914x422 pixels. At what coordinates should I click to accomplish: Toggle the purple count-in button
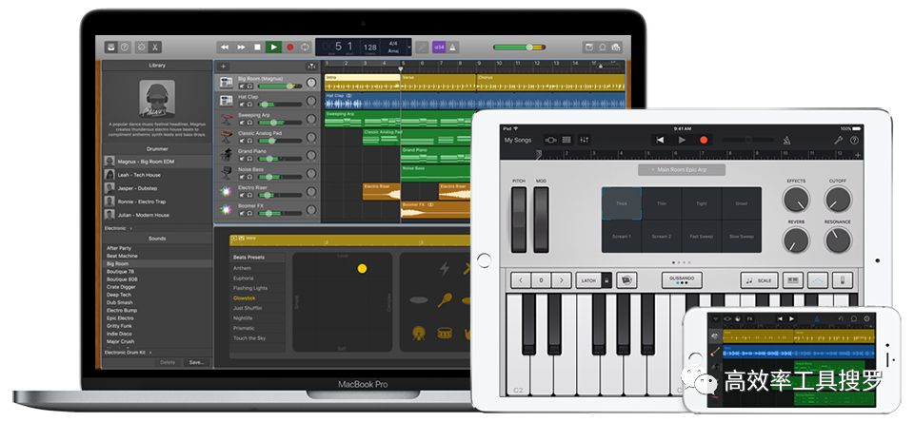pyautogui.click(x=440, y=48)
